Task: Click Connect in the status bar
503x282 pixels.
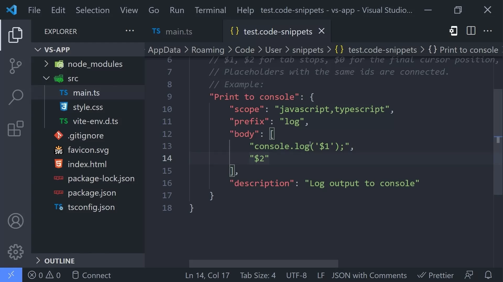Action: pos(92,275)
